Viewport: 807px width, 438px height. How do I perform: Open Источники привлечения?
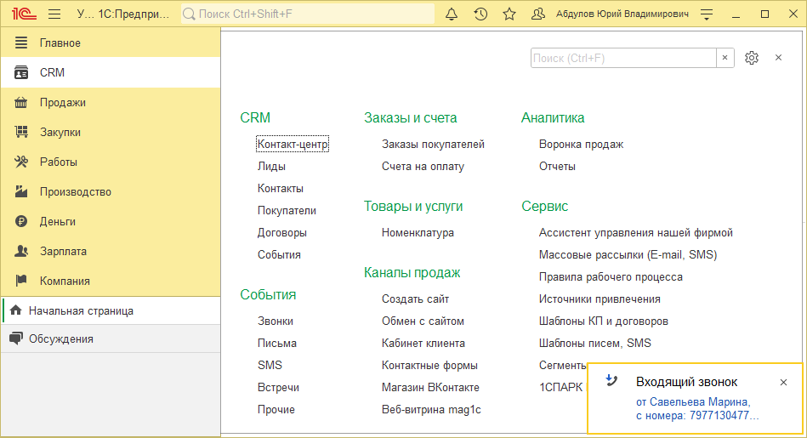point(600,299)
